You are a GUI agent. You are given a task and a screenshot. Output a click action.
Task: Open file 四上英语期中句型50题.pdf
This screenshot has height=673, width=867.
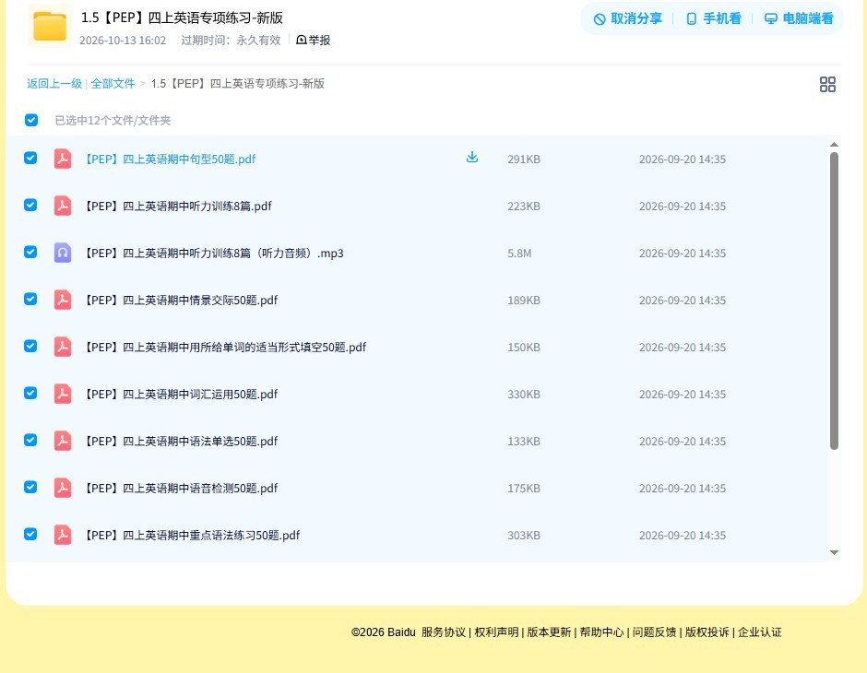[169, 159]
